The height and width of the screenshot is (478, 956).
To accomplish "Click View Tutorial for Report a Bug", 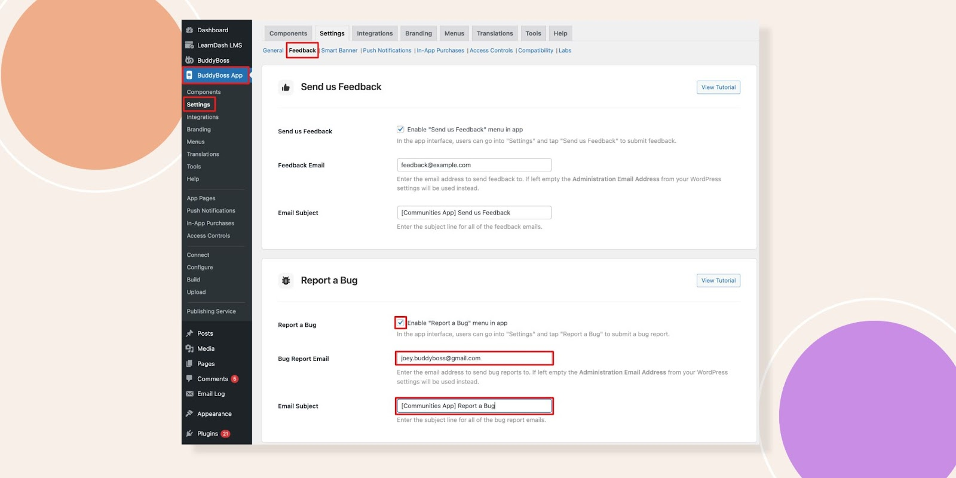I will point(718,280).
